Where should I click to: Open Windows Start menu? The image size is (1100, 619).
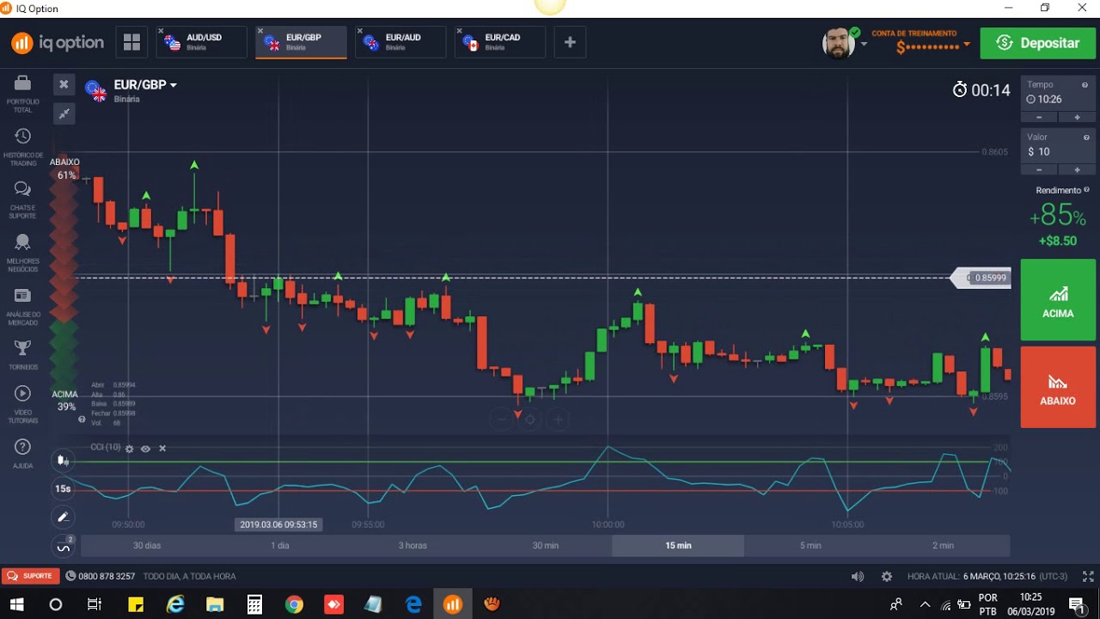pos(16,604)
